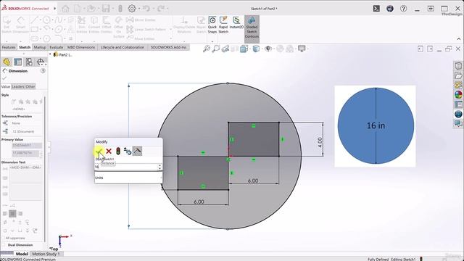The height and width of the screenshot is (261, 464).
Task: Enable All uppercase checkbox
Action: [x=4, y=238]
